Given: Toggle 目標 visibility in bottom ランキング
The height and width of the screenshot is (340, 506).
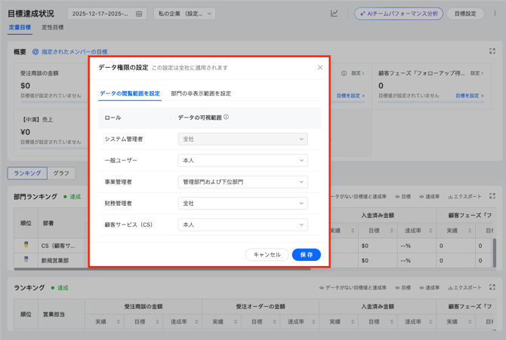Looking at the screenshot, I should pos(403,287).
